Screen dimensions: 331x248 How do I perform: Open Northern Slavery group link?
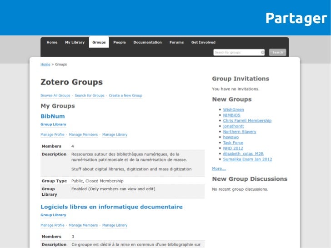[x=240, y=132]
